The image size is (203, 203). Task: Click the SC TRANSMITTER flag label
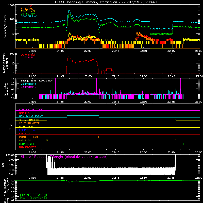pos(29,123)
